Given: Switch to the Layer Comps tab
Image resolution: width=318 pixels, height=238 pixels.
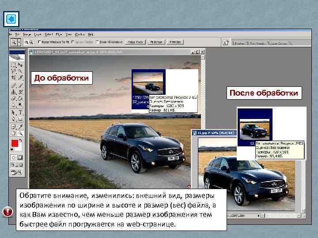Looking at the screenshot, I should tap(279, 43).
